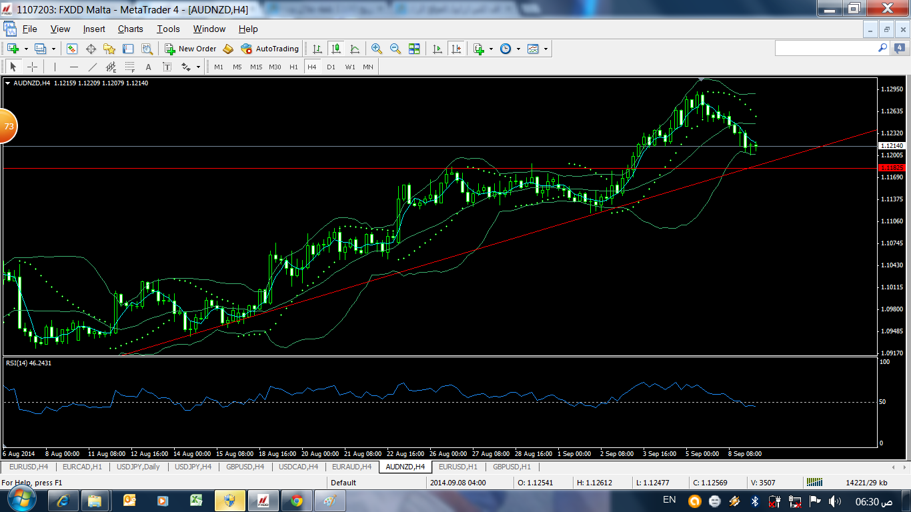Select the Vertical Line tool
911x512 pixels.
pos(55,67)
